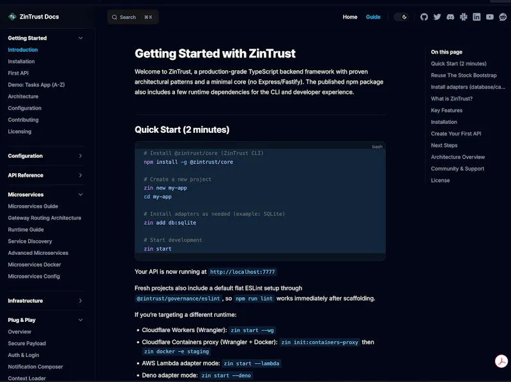Expand the Infrastructure section
The width and height of the screenshot is (511, 382).
click(x=80, y=300)
